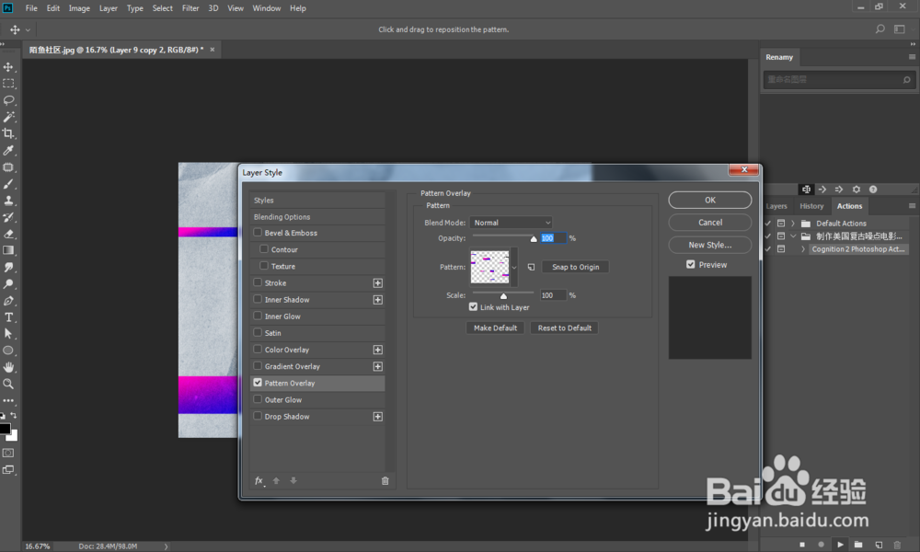920x552 pixels.
Task: Add another Stroke effect with plus button
Action: coord(378,282)
